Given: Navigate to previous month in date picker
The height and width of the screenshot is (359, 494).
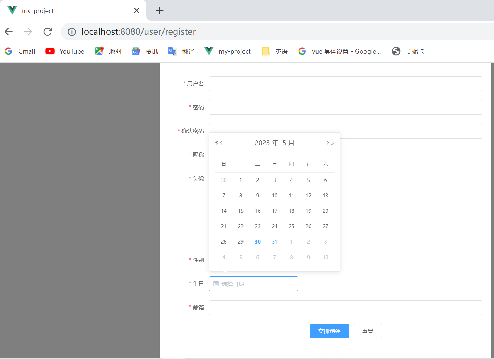Looking at the screenshot, I should [222, 142].
